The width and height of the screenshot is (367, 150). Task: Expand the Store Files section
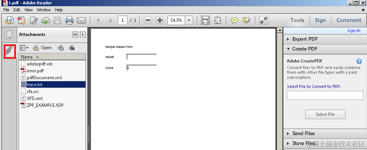coord(325,143)
